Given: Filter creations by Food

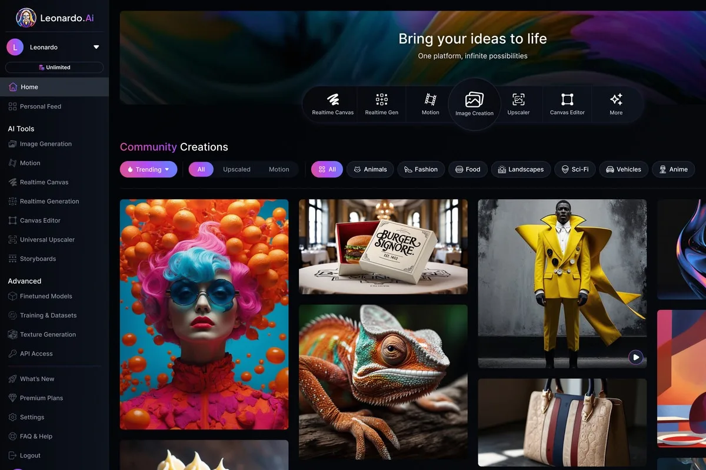Looking at the screenshot, I should (468, 169).
